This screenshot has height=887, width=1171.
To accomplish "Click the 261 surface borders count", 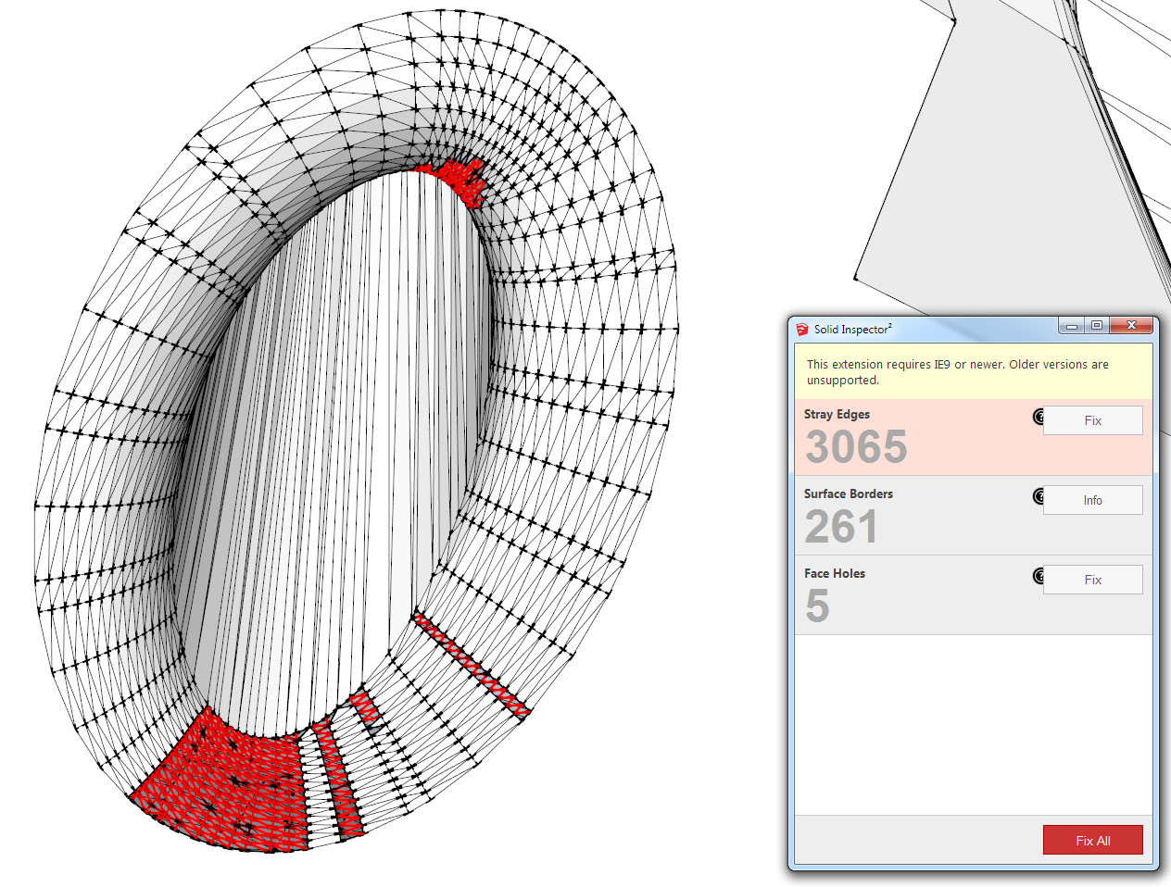I will (840, 527).
